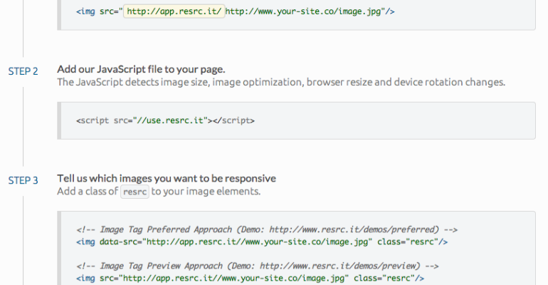Click 'to your image elements' text
Viewport: 548px width, 285px height.
tap(206, 191)
